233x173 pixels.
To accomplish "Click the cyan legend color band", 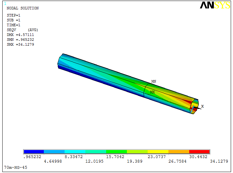I will [x=75, y=152].
